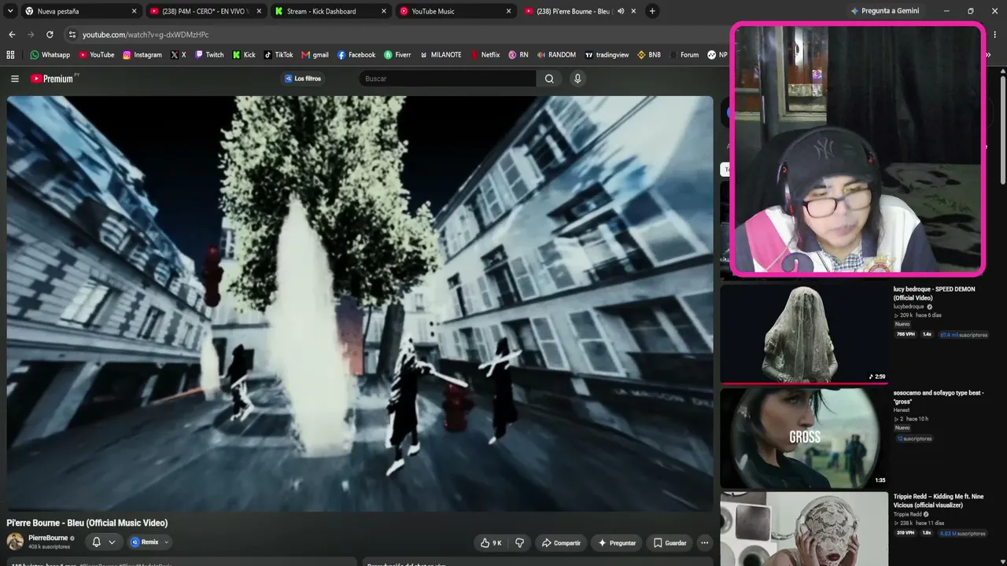Toggle the Los filtros button
The width and height of the screenshot is (1007, 566).
pos(303,79)
